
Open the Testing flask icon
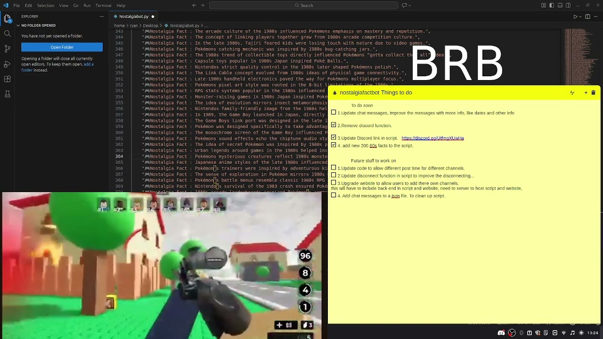[8, 94]
